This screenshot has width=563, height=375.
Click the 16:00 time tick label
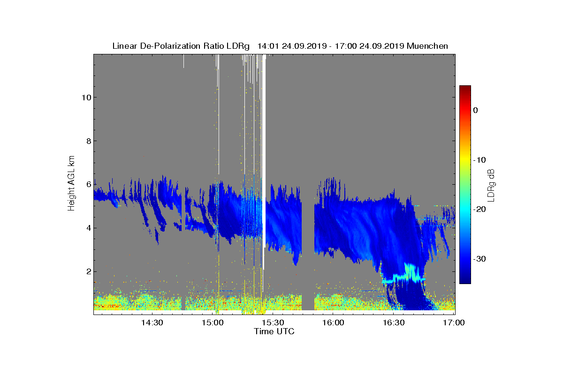pos(334,323)
